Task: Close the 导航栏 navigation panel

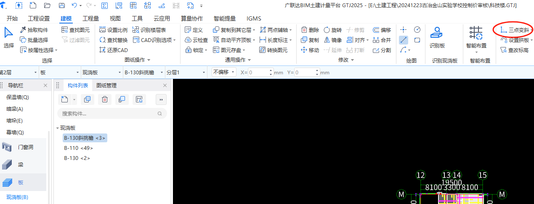Action: point(45,85)
